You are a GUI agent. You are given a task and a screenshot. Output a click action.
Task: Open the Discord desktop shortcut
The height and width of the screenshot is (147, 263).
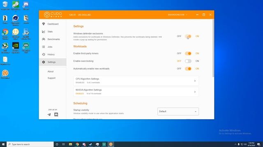click(26, 5)
